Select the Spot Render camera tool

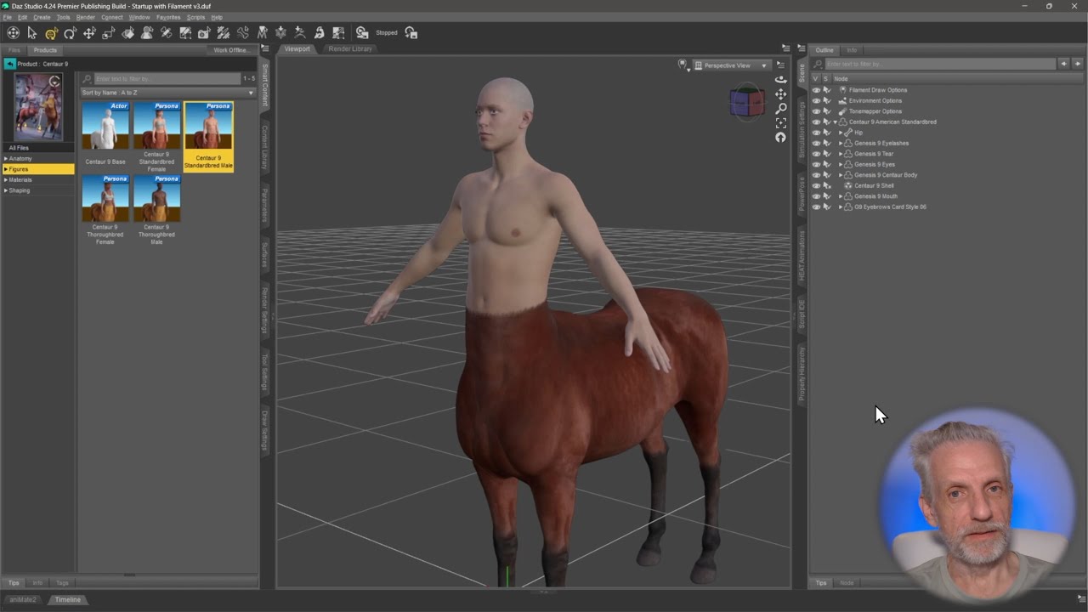pyautogui.click(x=204, y=33)
